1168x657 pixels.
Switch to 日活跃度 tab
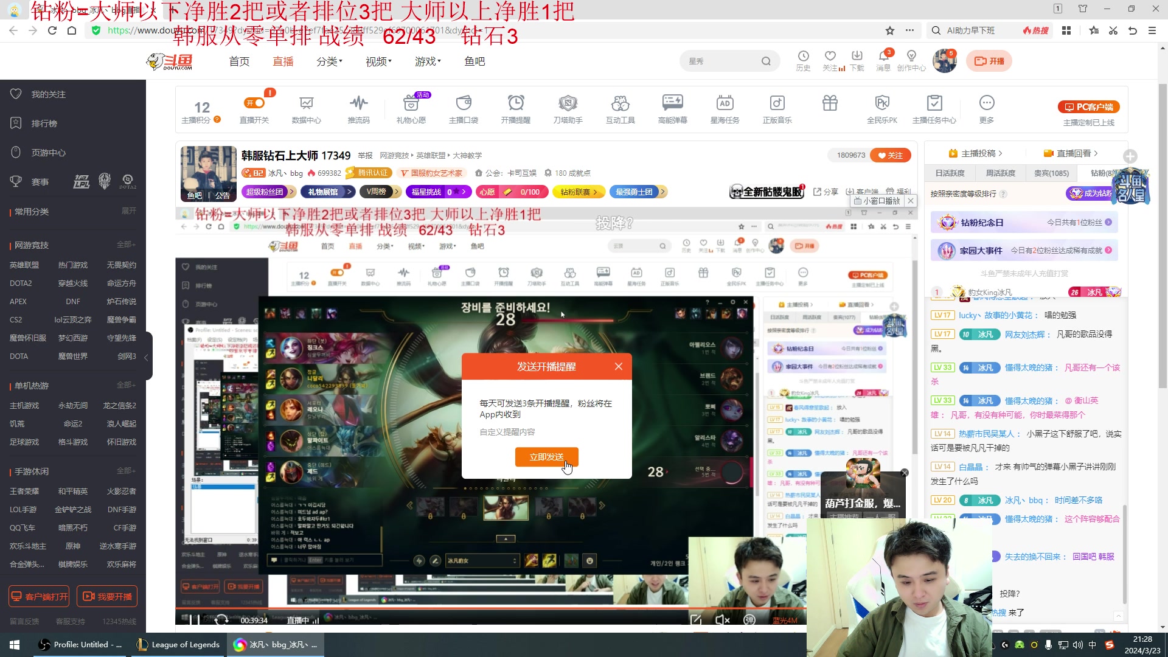tap(950, 173)
